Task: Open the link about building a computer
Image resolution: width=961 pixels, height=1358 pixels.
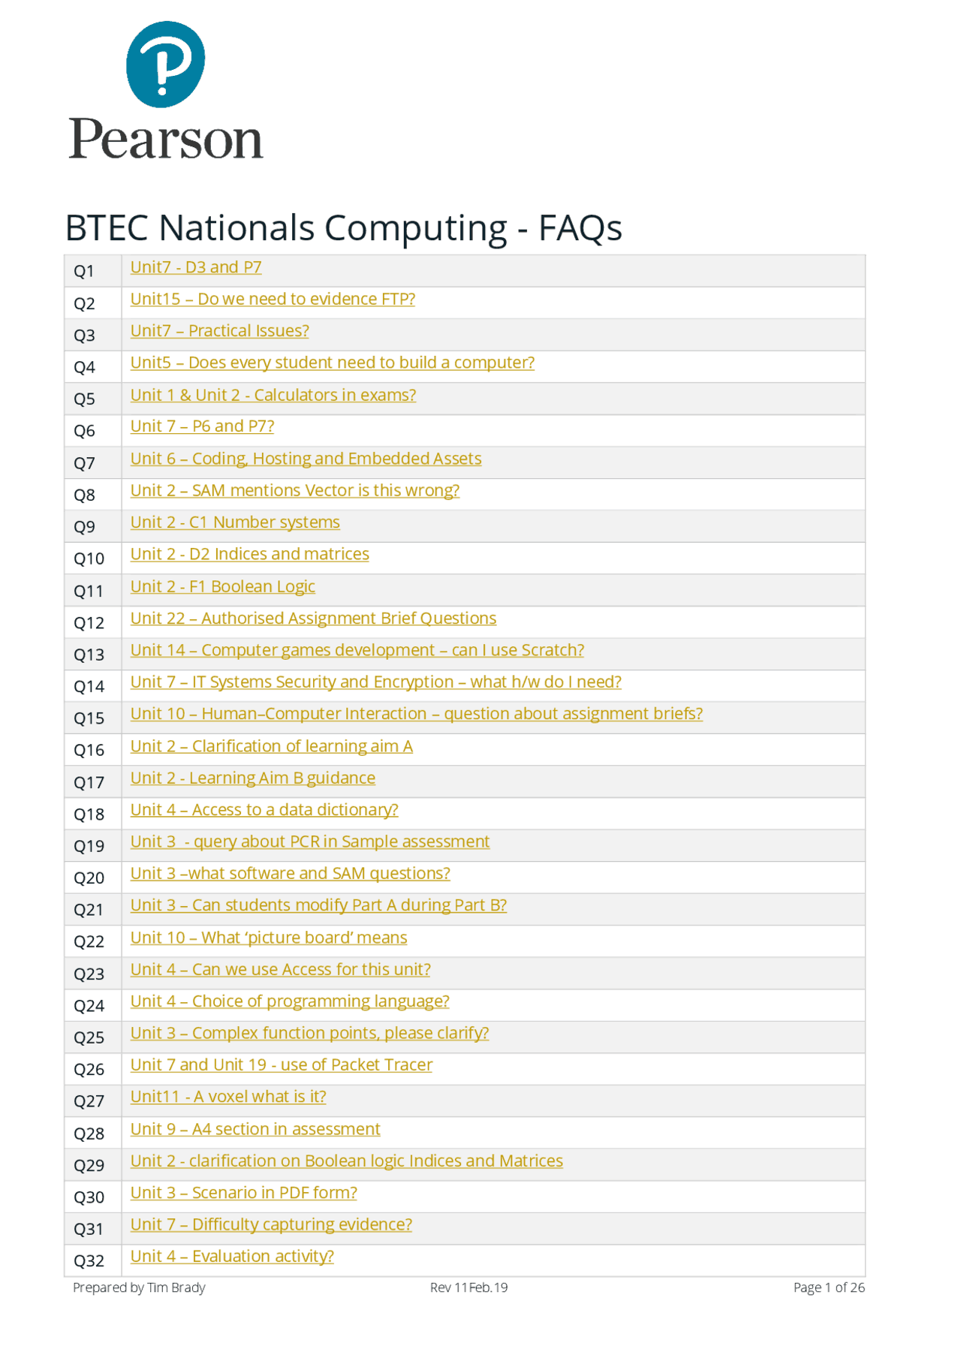Action: (x=332, y=363)
